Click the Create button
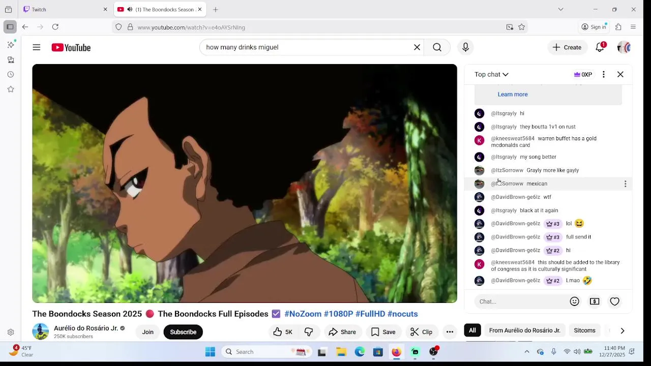 pos(567,47)
